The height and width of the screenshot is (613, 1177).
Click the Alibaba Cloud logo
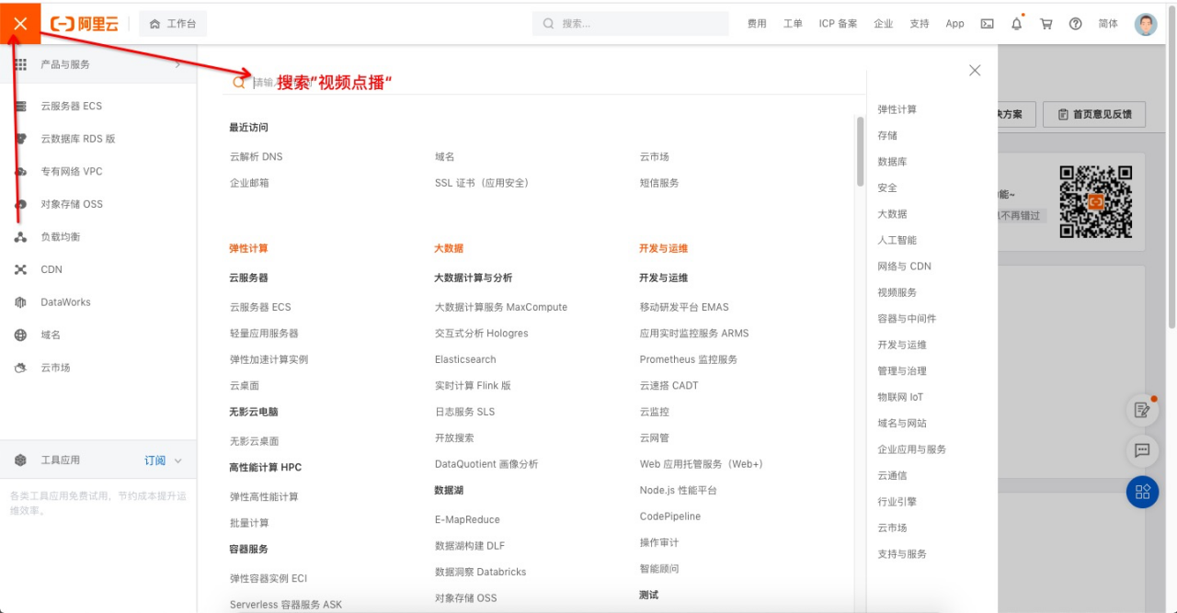point(86,24)
